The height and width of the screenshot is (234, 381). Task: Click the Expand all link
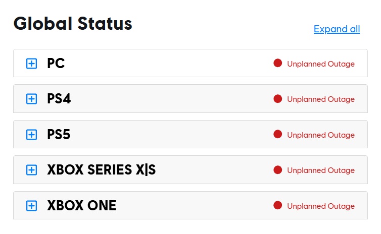click(337, 29)
